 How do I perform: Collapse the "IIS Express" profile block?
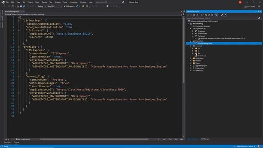click(x=19, y=50)
